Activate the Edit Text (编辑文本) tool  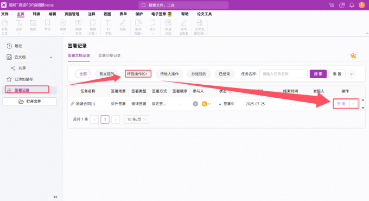[78, 27]
